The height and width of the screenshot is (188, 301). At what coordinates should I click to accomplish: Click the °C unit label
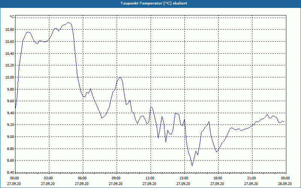12,17
